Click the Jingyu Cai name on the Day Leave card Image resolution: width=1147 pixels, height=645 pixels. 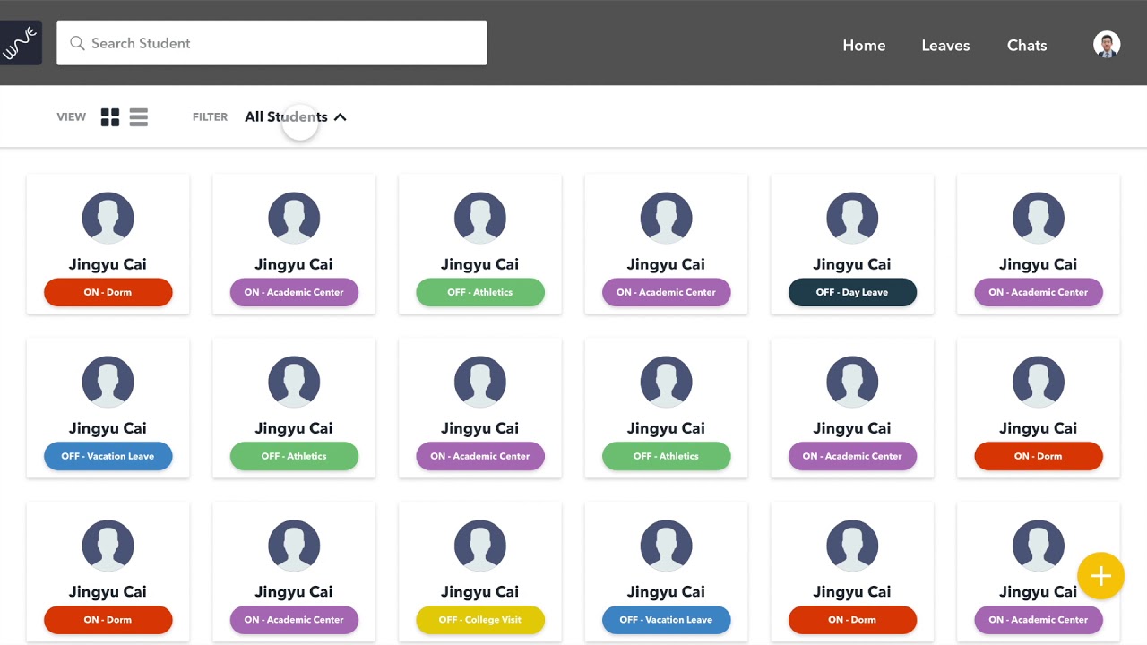(x=852, y=264)
